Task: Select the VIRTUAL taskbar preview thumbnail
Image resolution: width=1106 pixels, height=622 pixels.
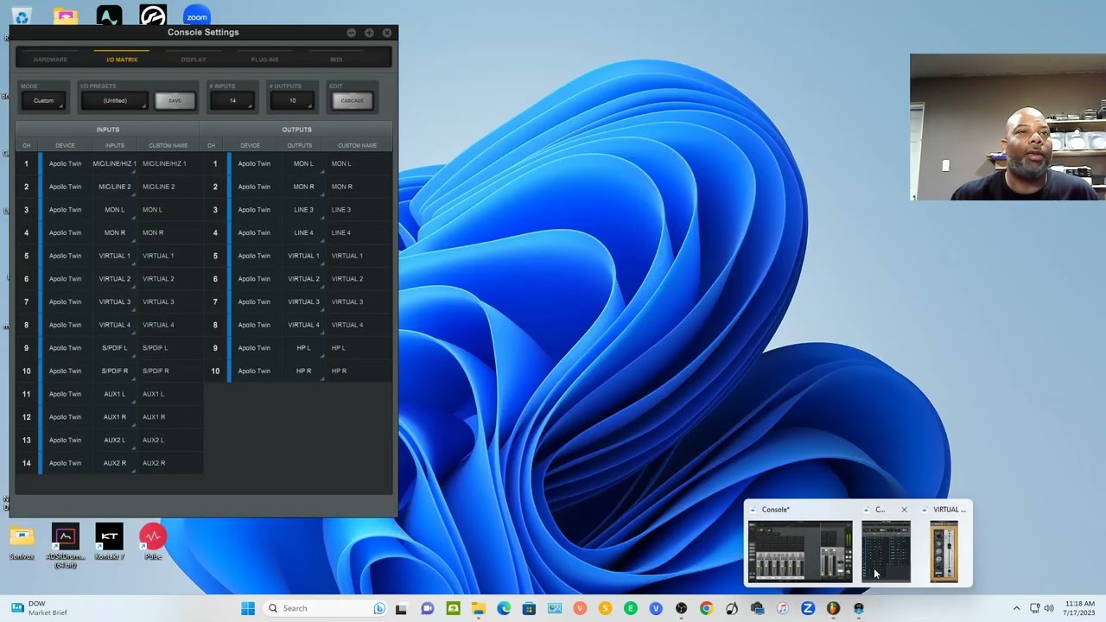Action: [944, 551]
